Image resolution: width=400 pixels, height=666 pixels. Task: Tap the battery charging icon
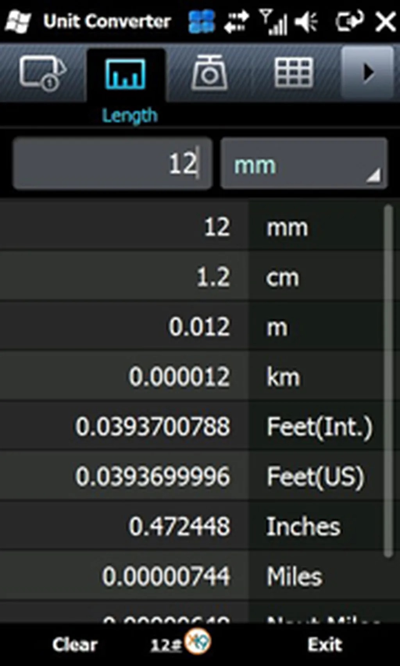click(x=349, y=21)
